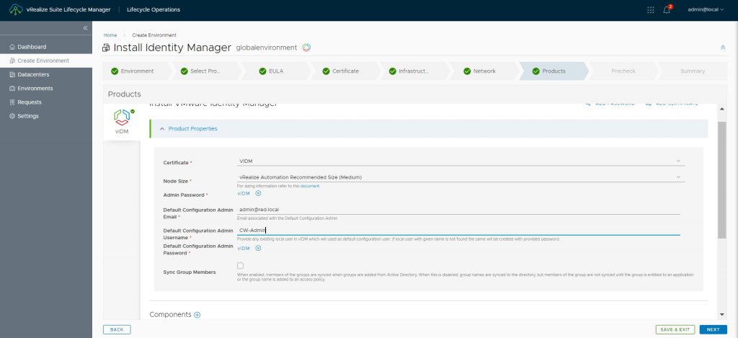The image size is (738, 338).
Task: Click green check icon on EULA step
Action: [x=263, y=71]
